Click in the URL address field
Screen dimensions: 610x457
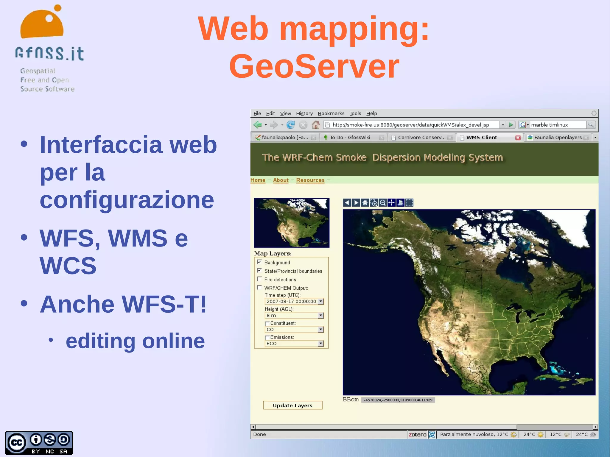[411, 125]
